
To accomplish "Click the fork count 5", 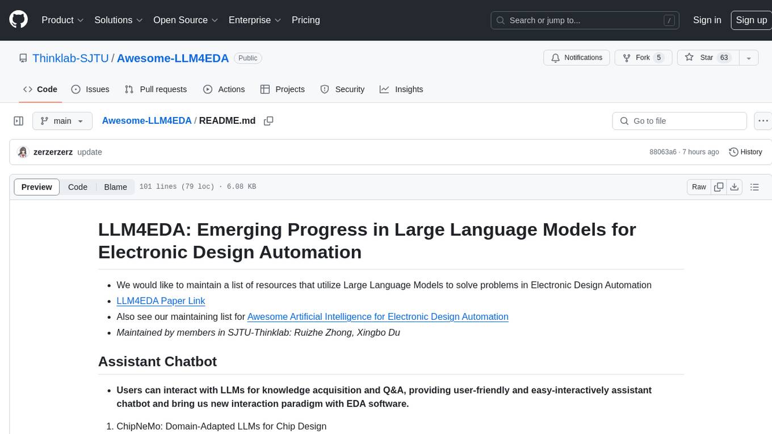I will (658, 58).
